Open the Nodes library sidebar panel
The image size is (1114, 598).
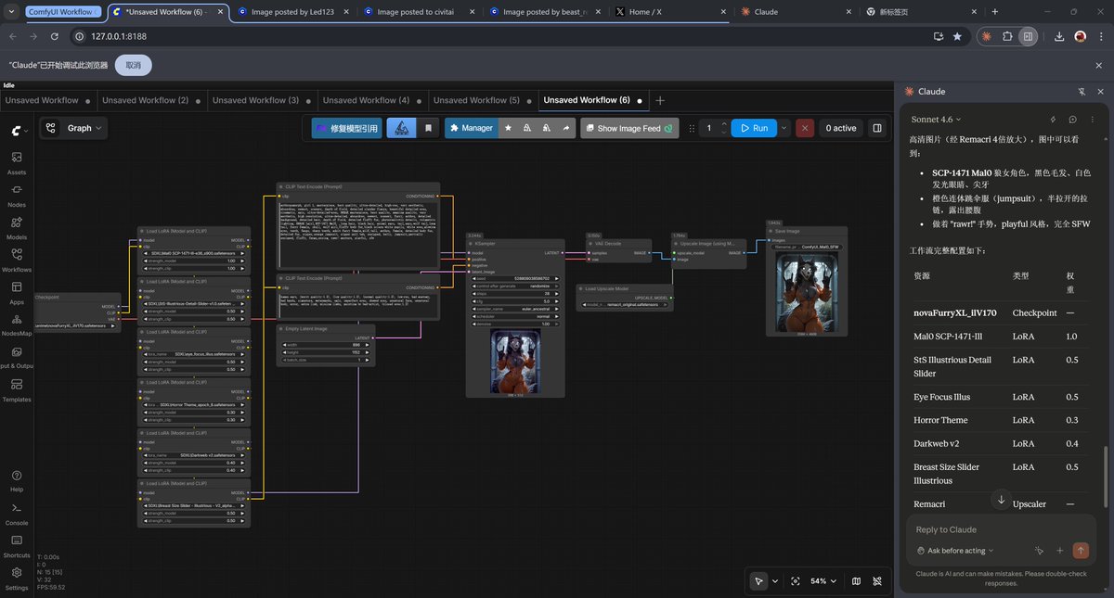(x=17, y=196)
